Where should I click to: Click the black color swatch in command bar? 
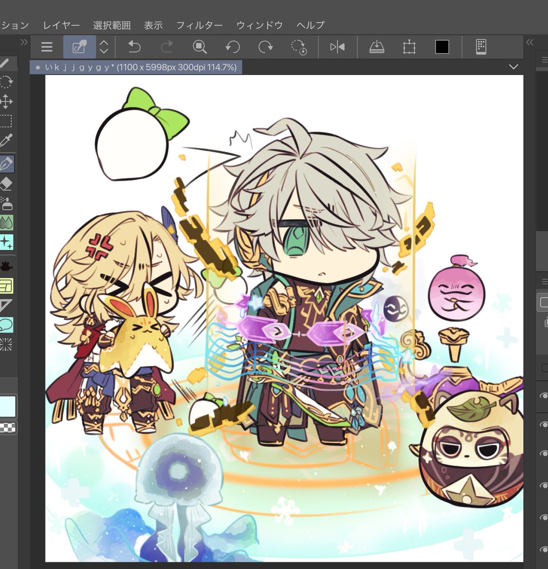(442, 47)
